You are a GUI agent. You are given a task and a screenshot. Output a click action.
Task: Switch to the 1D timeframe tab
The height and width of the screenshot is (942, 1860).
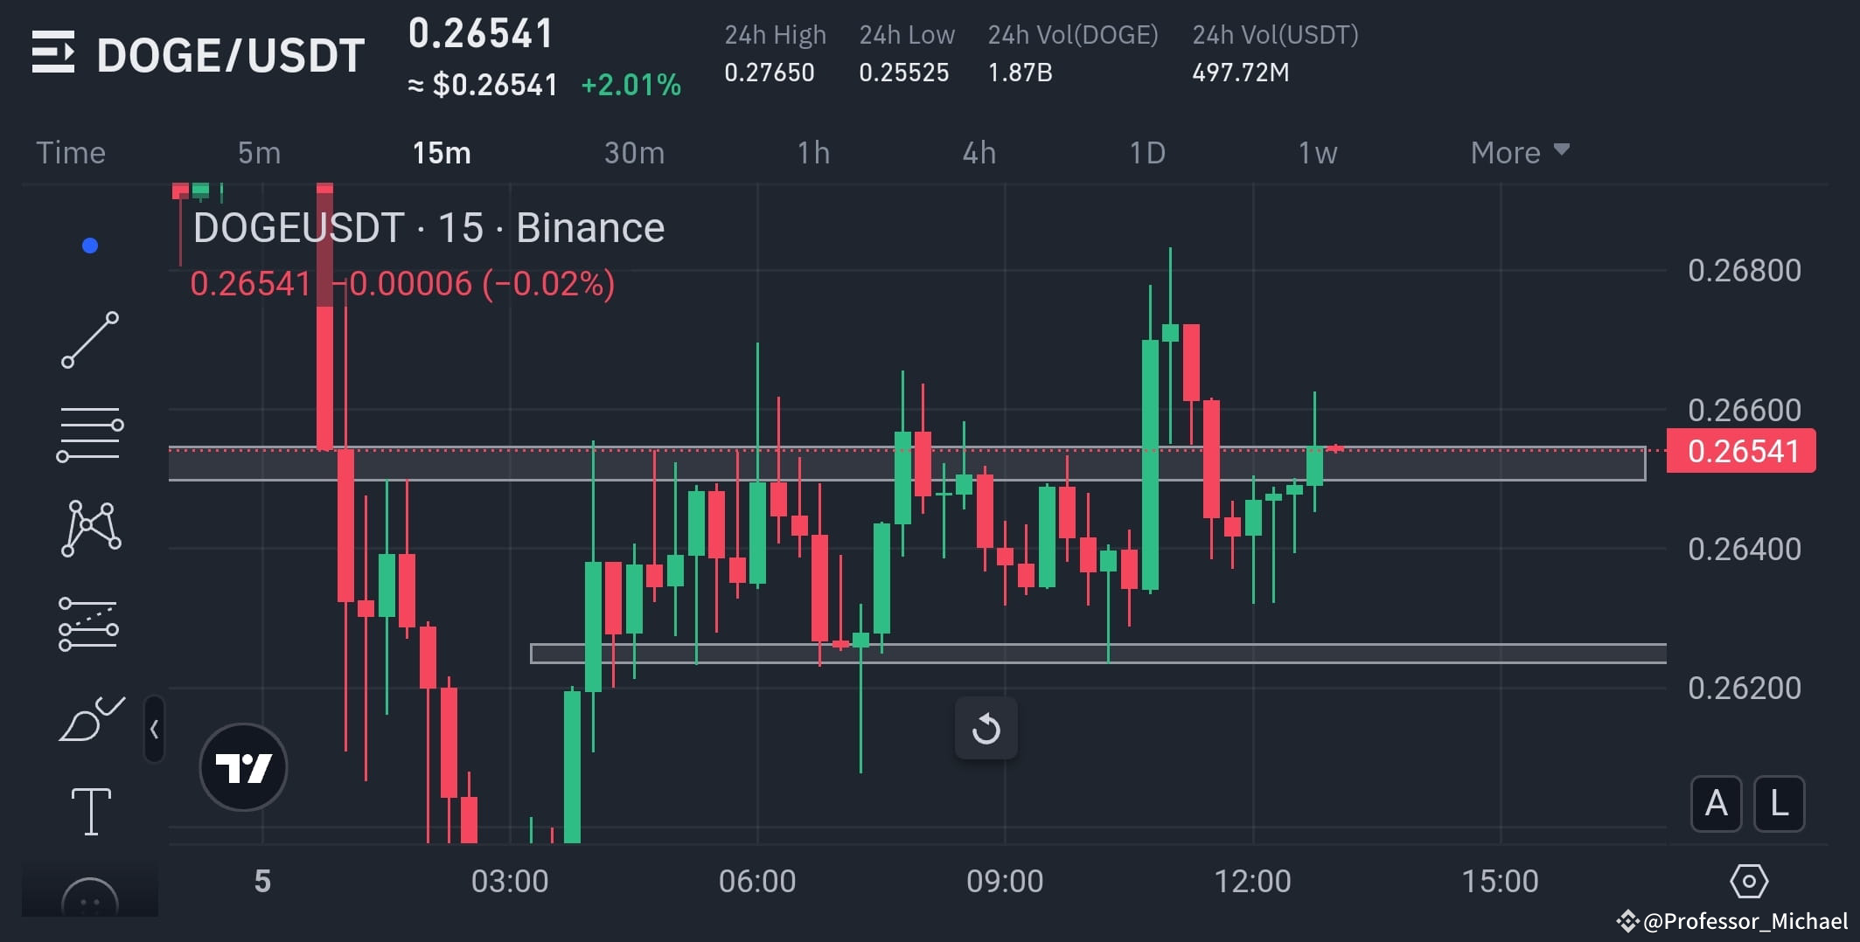[x=1147, y=151]
